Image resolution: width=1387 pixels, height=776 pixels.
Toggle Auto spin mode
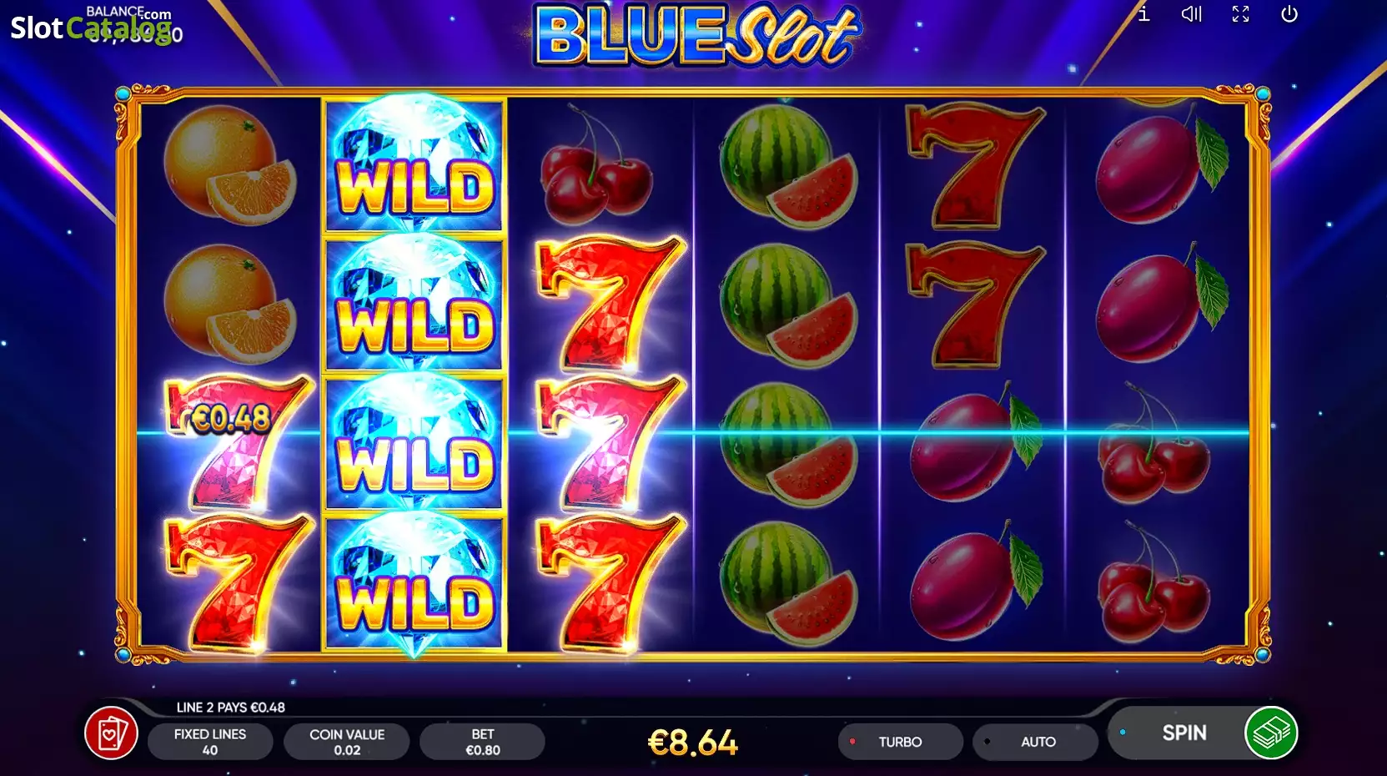click(1036, 742)
